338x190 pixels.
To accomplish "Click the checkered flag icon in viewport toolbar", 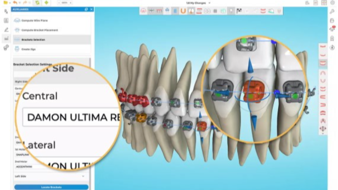I will (x=239, y=11).
